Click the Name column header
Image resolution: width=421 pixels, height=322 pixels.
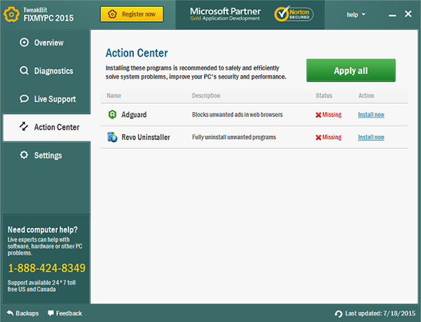(x=114, y=96)
